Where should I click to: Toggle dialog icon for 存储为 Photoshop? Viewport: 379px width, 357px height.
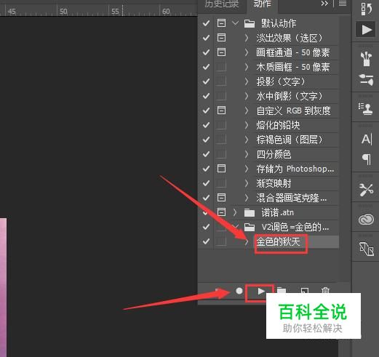coord(221,169)
